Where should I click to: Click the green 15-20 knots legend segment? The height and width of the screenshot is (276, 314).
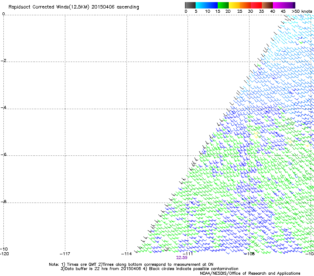pos(223,5)
